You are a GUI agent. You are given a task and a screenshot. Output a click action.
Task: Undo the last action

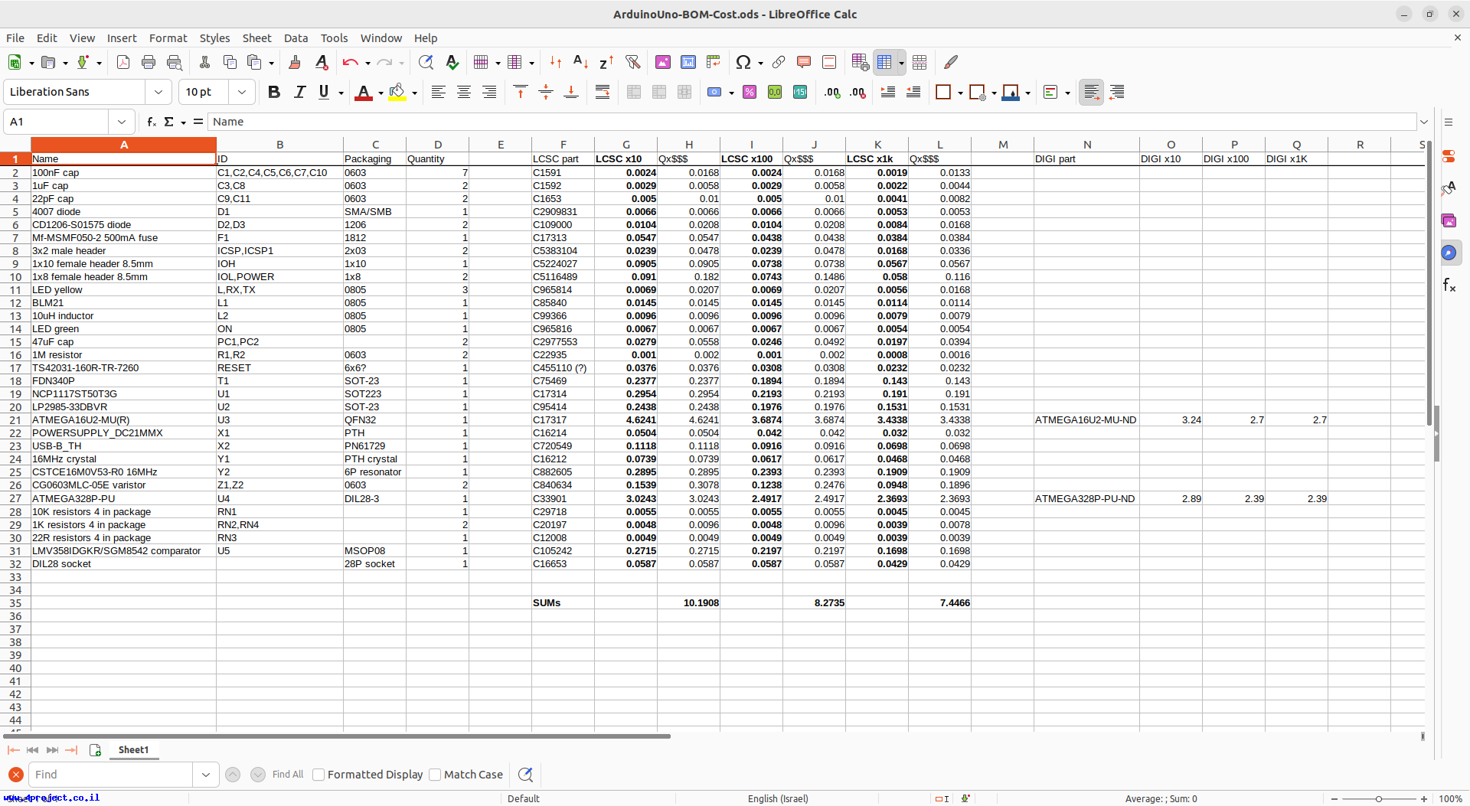[x=350, y=63]
